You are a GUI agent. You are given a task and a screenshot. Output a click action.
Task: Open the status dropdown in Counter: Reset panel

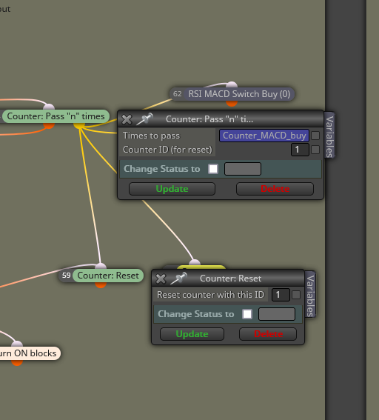tap(277, 314)
